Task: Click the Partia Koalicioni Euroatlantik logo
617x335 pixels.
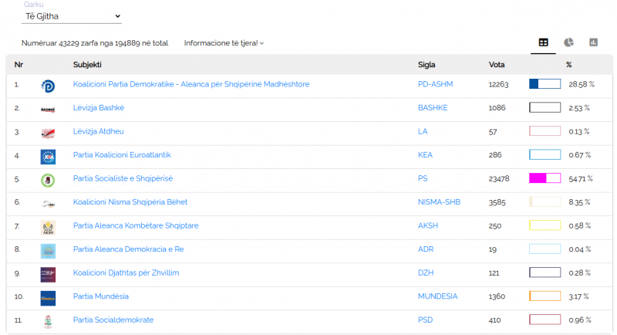Action: point(48,157)
